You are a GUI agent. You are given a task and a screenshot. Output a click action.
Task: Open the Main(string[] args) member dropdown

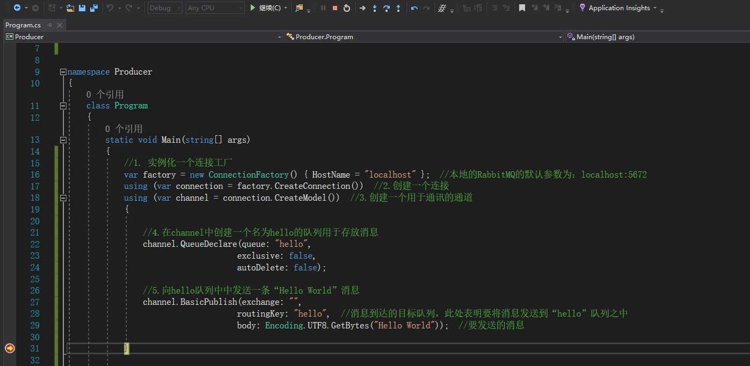657,36
